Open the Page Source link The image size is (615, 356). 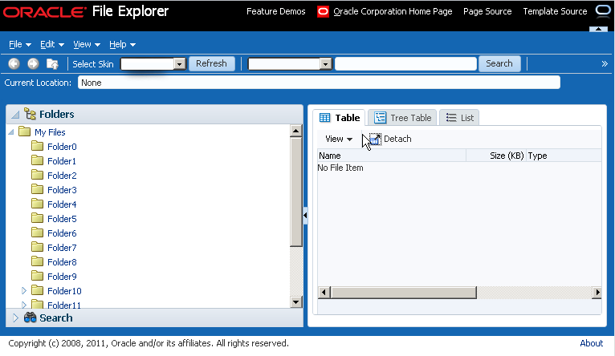click(487, 11)
